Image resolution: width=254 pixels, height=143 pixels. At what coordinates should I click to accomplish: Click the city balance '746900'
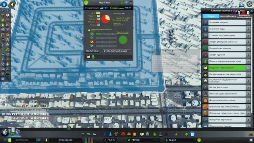[x=135, y=140]
